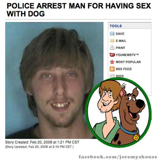
Task: Open the SAVE tool link
Action: [120, 34]
